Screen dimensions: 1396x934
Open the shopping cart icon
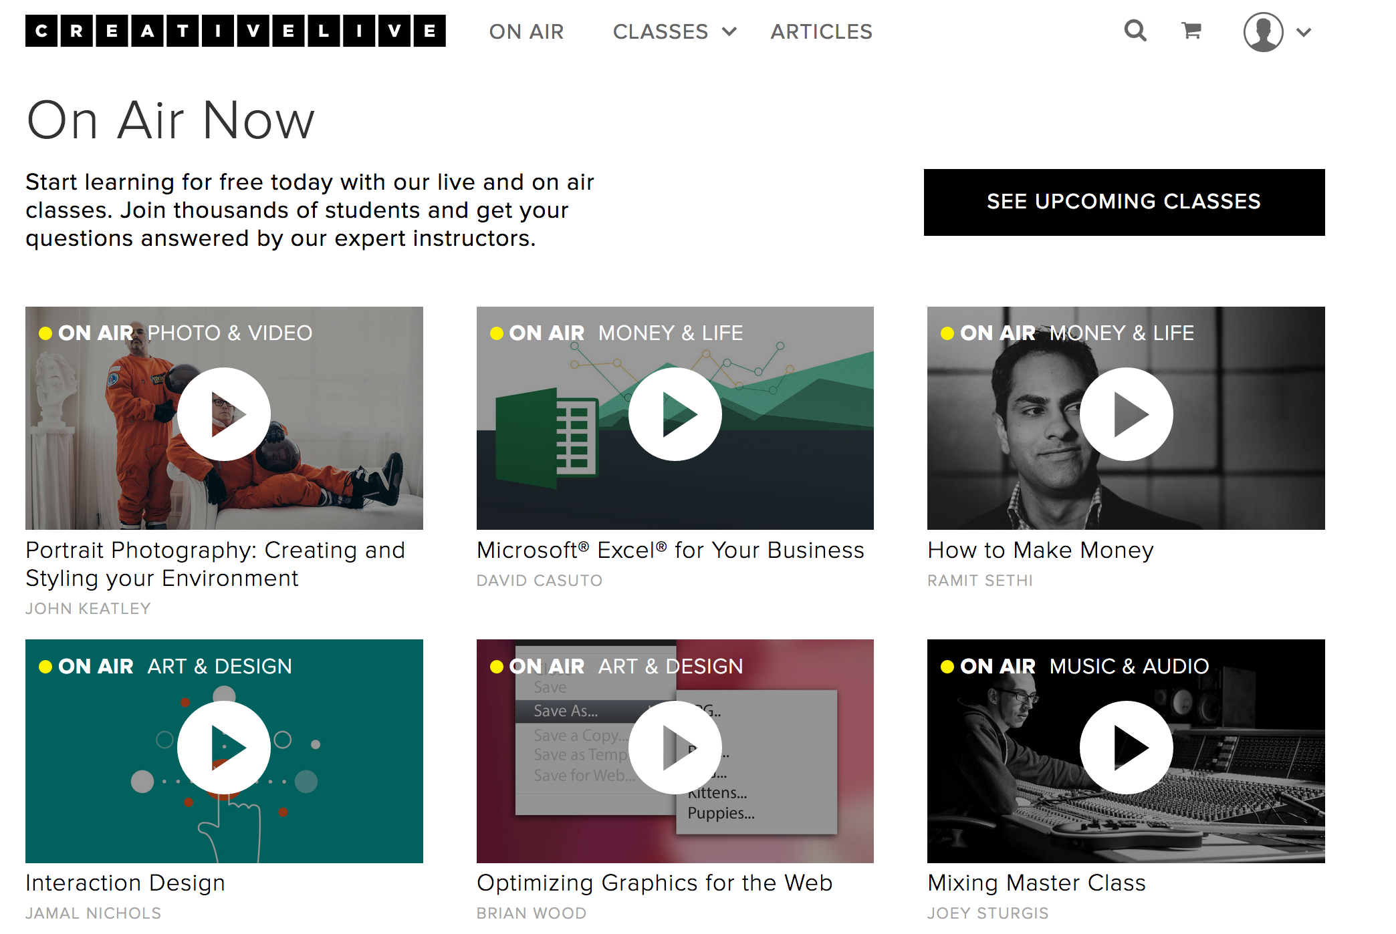click(x=1191, y=31)
